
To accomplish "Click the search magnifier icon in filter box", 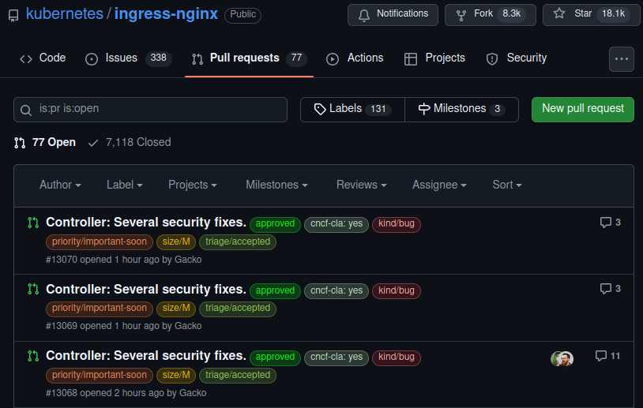I will coord(26,110).
